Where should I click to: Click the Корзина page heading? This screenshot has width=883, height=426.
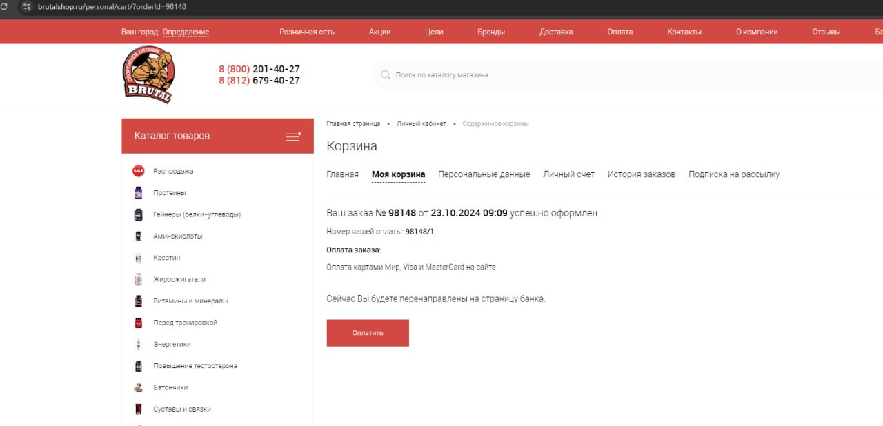[352, 146]
